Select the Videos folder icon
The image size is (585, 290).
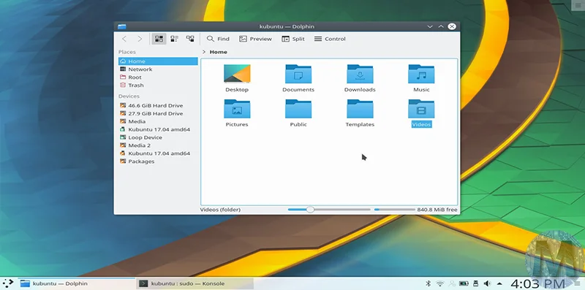tap(421, 108)
